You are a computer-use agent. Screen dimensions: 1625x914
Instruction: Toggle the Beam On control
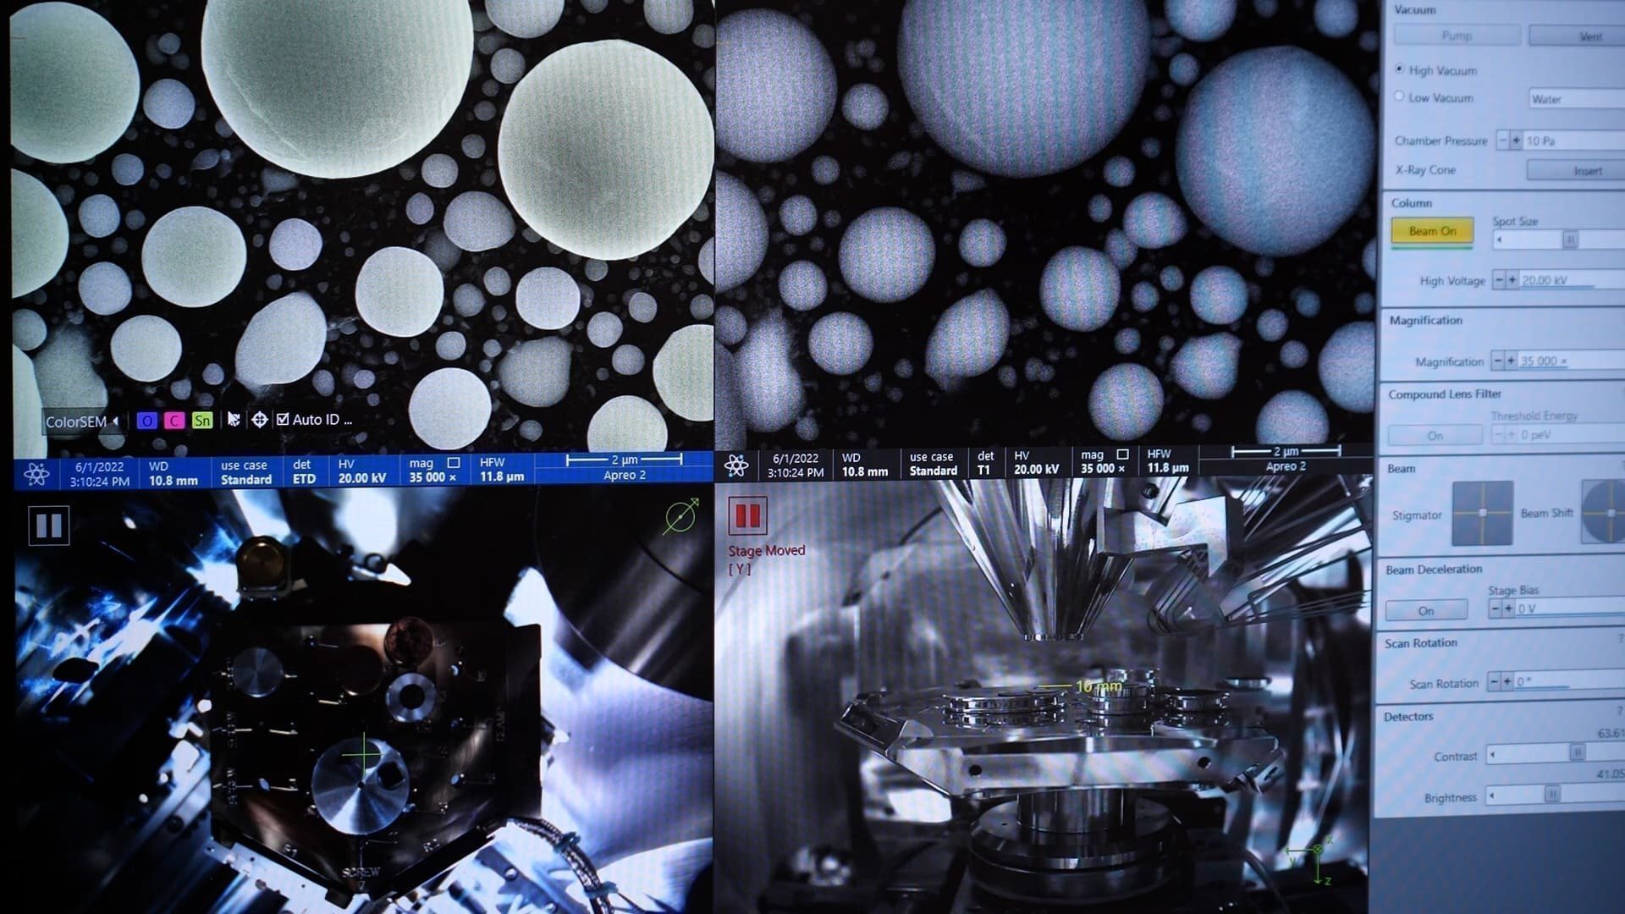[x=1432, y=231]
